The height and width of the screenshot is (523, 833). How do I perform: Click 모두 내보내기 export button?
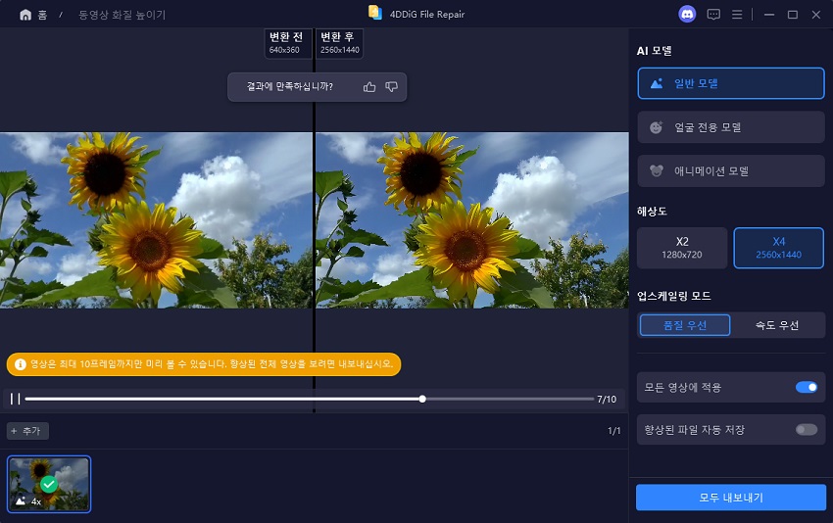[730, 498]
